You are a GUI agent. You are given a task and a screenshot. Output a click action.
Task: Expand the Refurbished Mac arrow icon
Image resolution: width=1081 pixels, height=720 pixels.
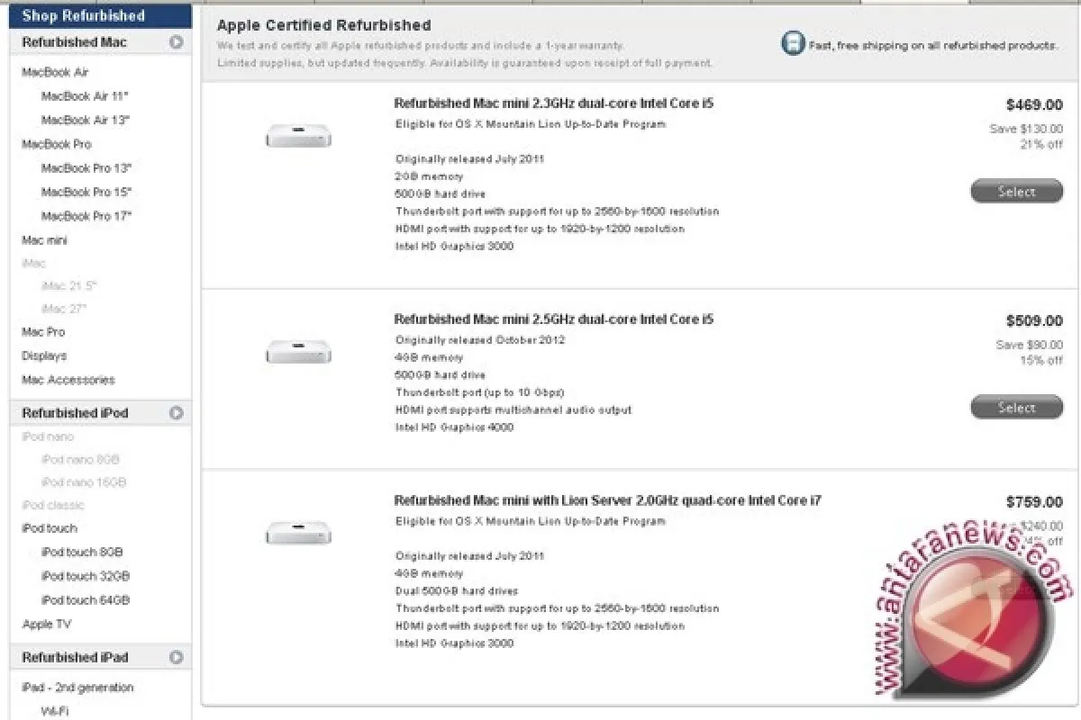point(177,41)
